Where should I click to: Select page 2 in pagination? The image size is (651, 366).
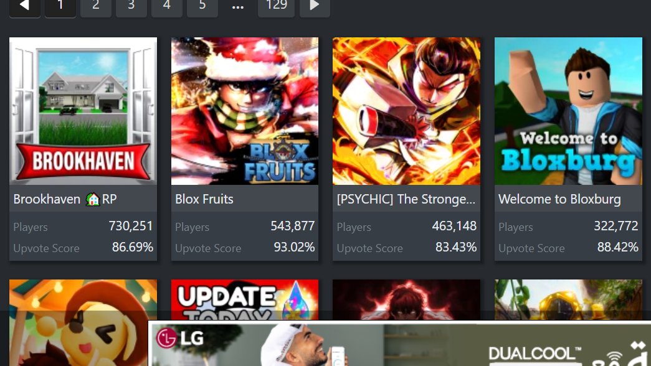[x=96, y=7]
